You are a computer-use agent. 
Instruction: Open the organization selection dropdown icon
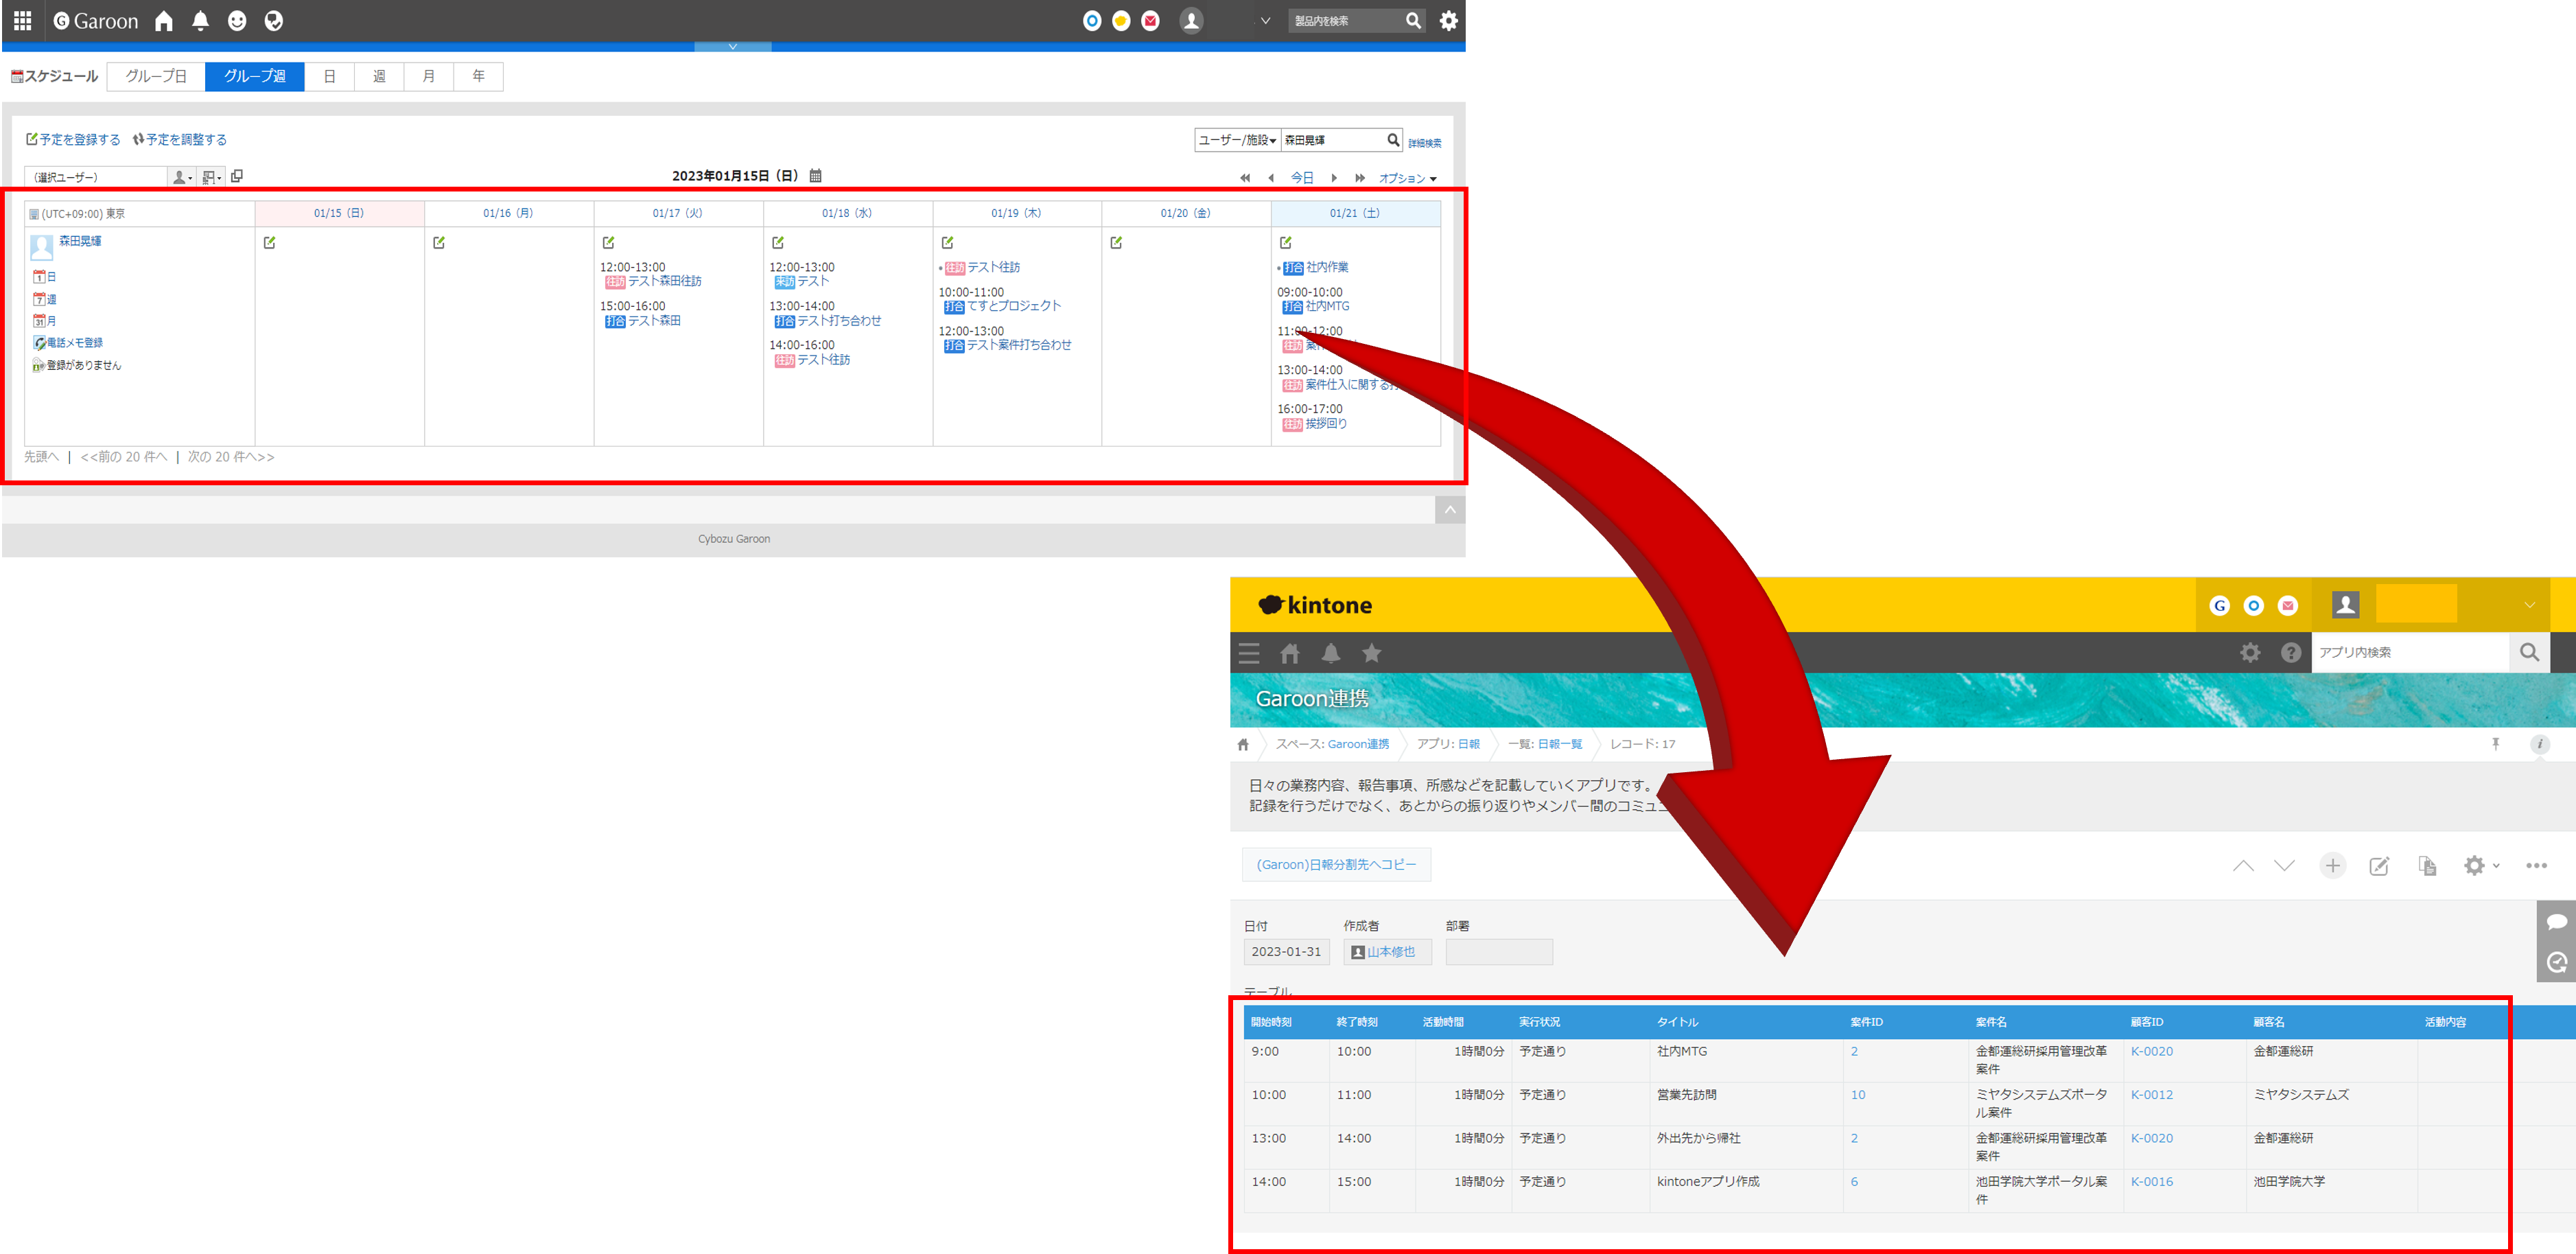point(211,177)
